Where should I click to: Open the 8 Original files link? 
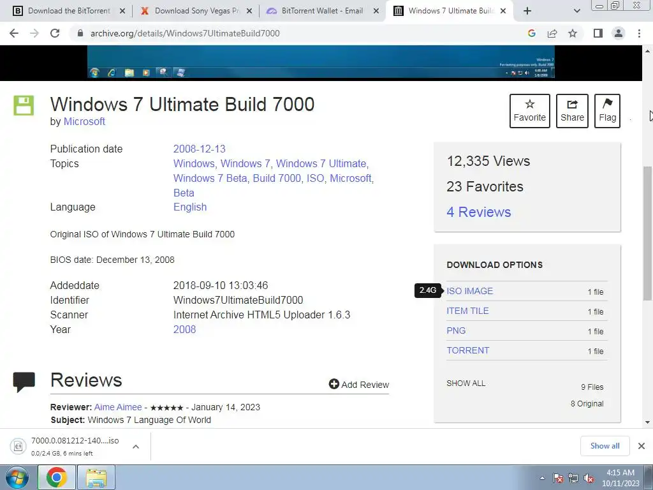click(x=587, y=403)
